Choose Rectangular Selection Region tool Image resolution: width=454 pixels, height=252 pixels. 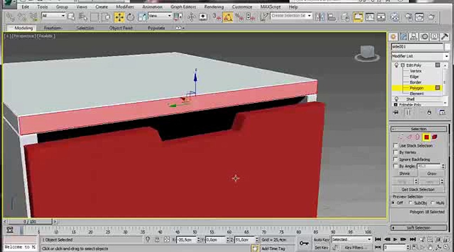tap(95, 16)
